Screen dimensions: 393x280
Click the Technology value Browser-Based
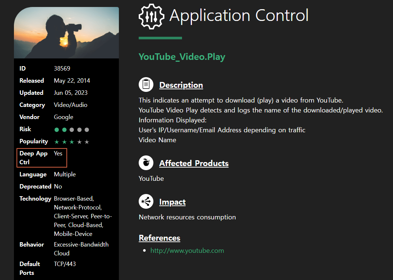(74, 199)
